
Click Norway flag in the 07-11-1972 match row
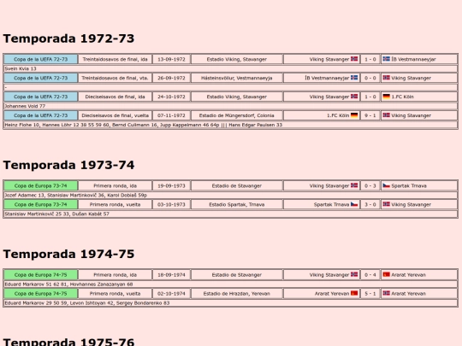click(x=386, y=115)
